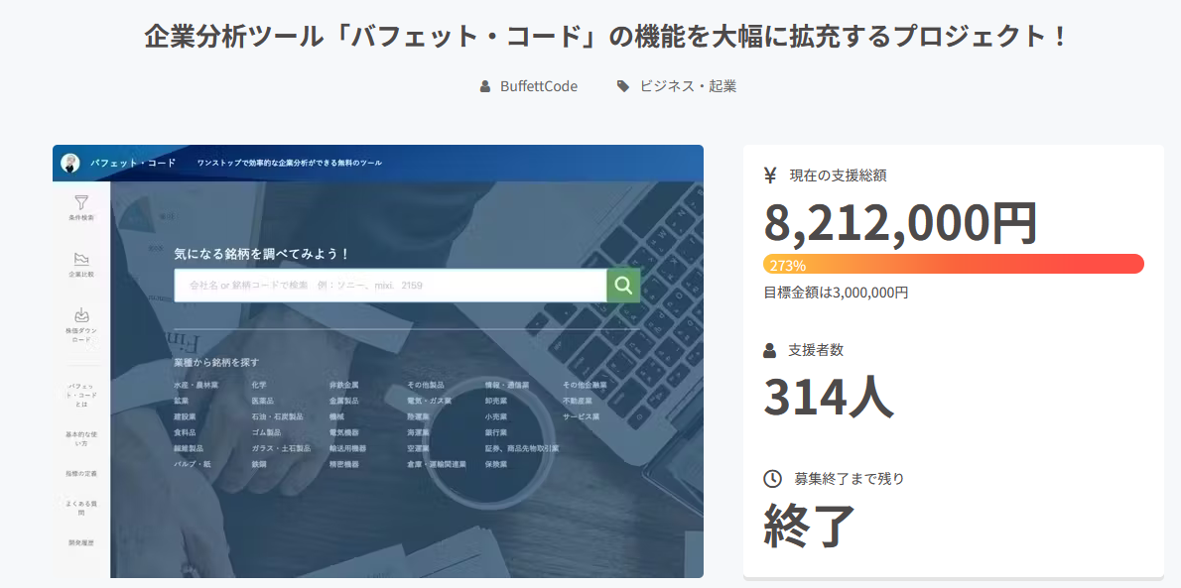Click the company name search input field
Image resolution: width=1181 pixels, height=588 pixels.
coord(390,286)
